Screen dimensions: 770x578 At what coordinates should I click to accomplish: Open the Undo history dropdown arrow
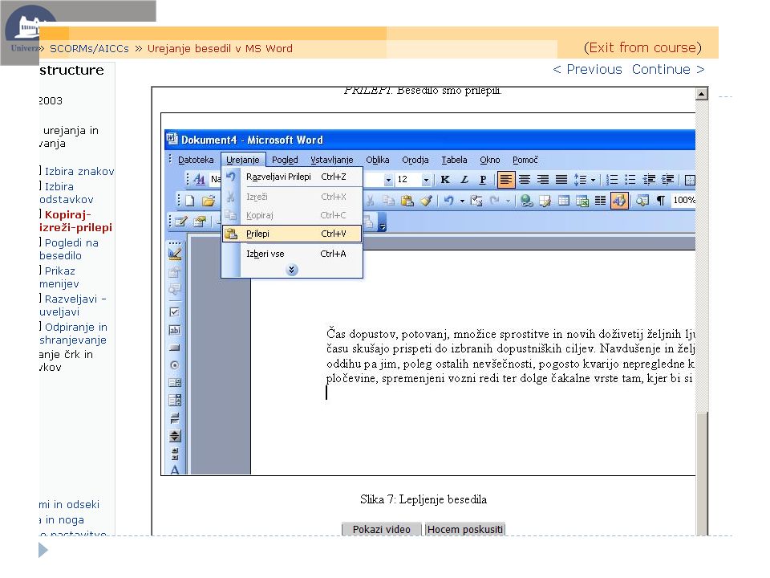click(462, 201)
